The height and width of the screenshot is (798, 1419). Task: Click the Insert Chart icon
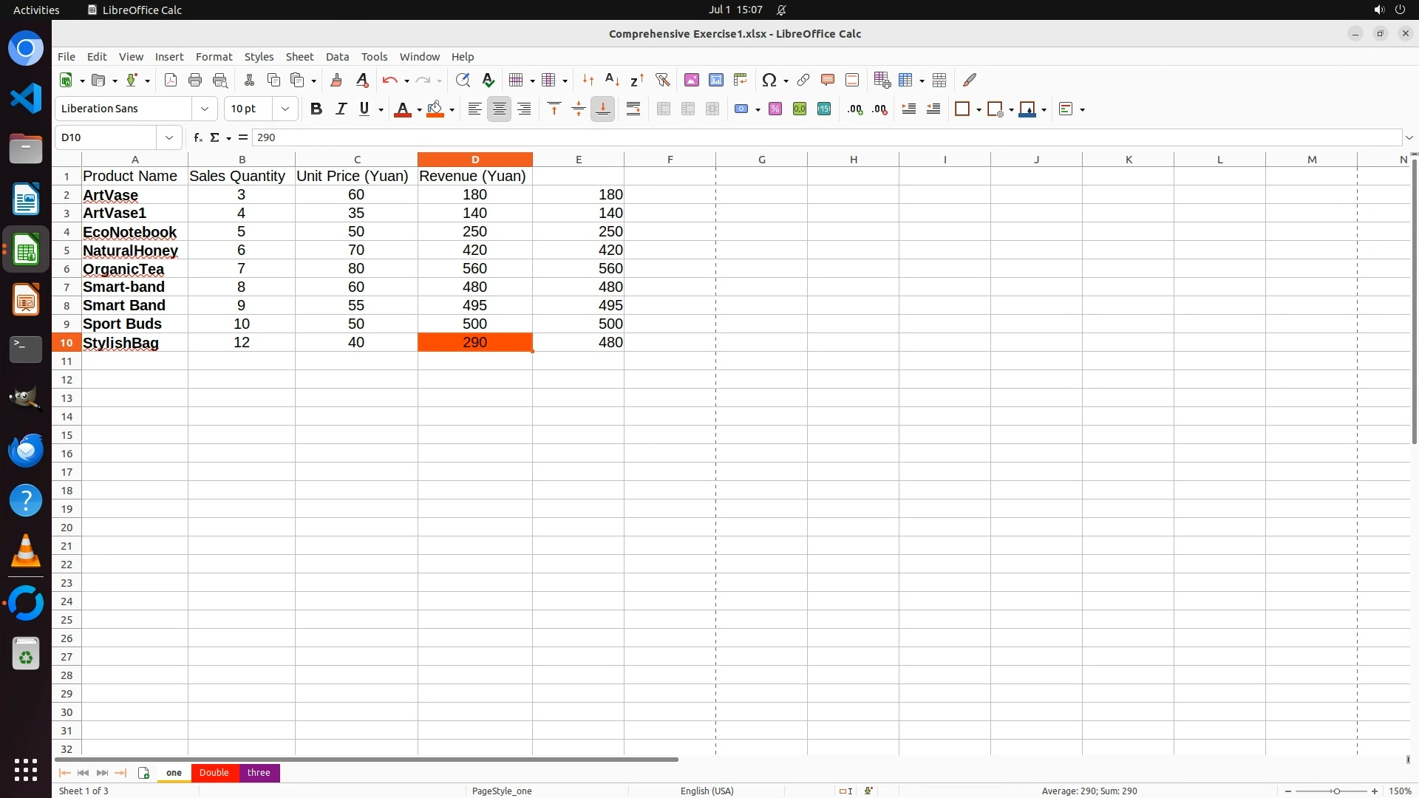pos(716,80)
